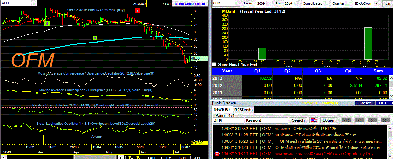Click the F- zoom out icon below chart
Viewport: 393px width, 161px height.
(x=138, y=158)
